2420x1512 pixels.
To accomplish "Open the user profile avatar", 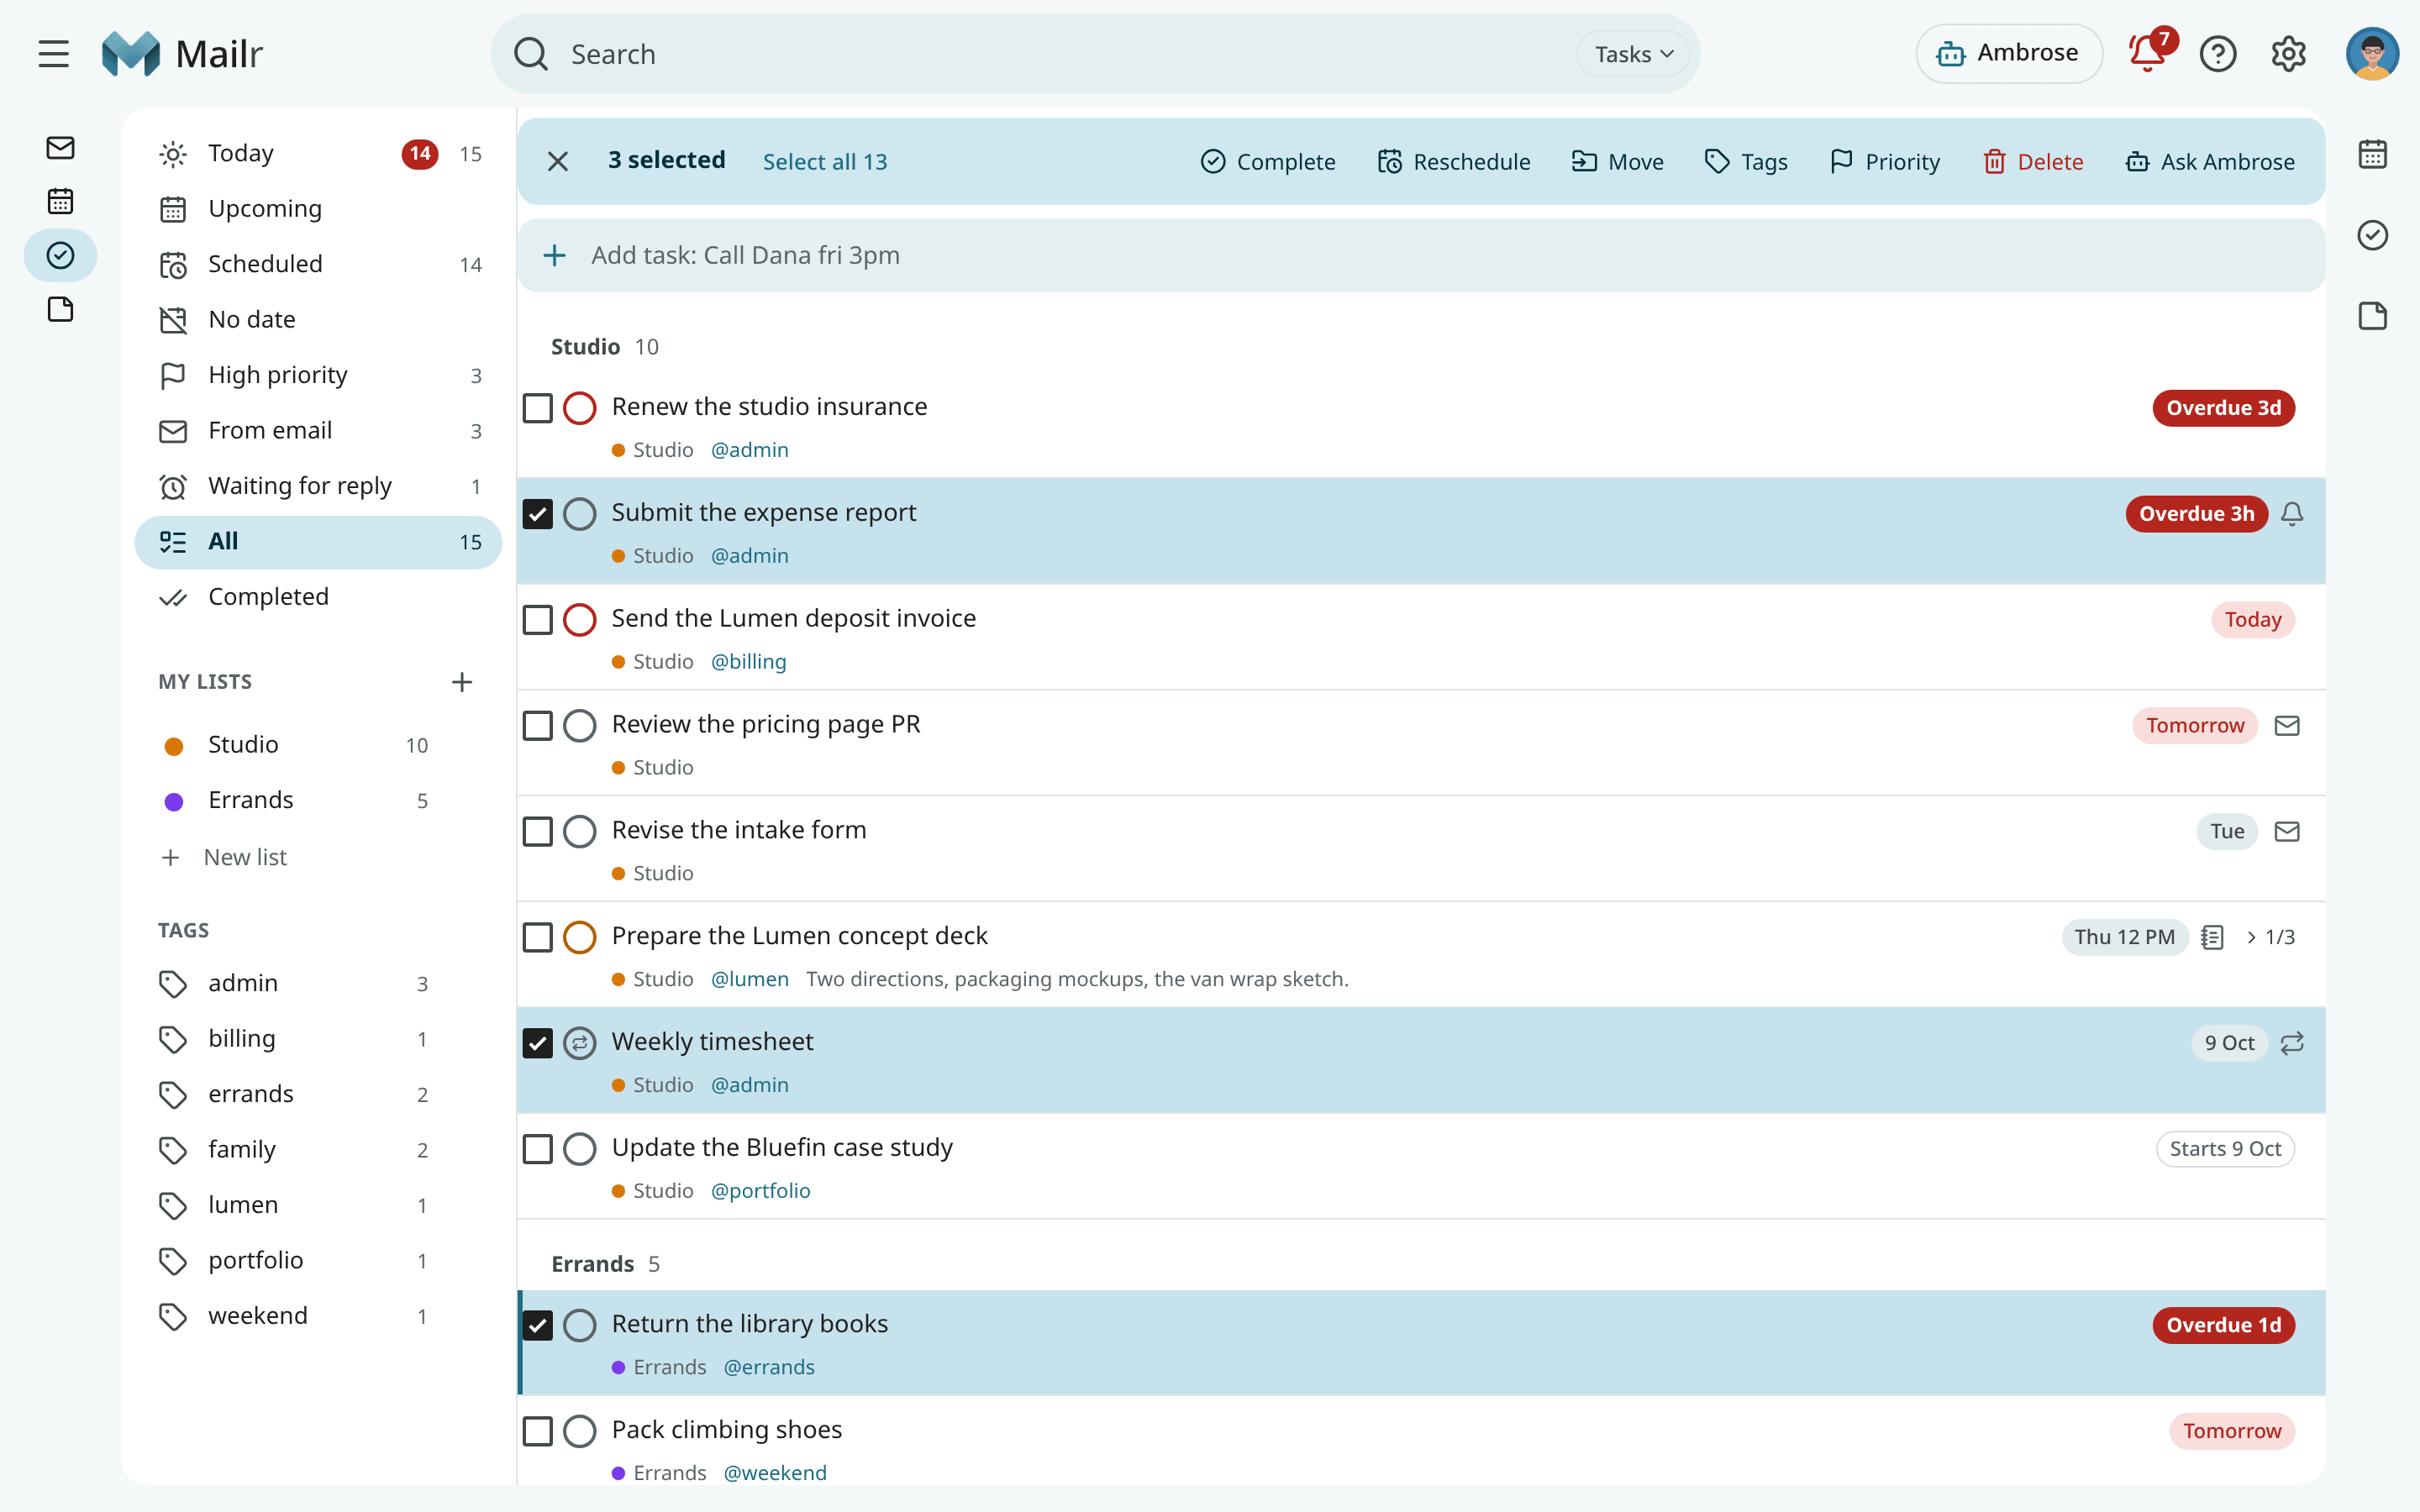I will pyautogui.click(x=2372, y=54).
